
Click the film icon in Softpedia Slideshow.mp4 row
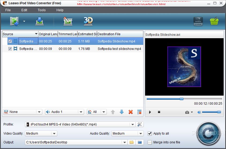point(15,41)
